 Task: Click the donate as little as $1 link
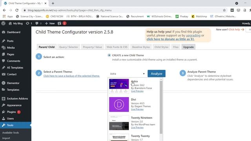171,39
